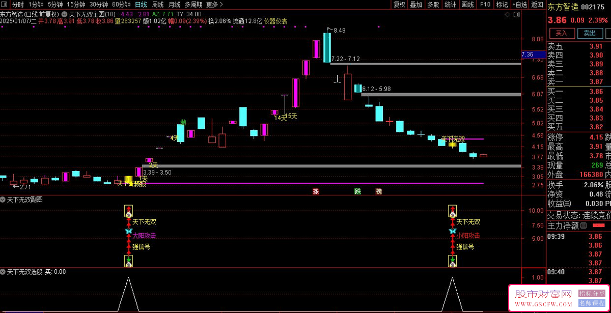
Task: Switch to 15分钟 period
Action: pyautogui.click(x=76, y=5)
